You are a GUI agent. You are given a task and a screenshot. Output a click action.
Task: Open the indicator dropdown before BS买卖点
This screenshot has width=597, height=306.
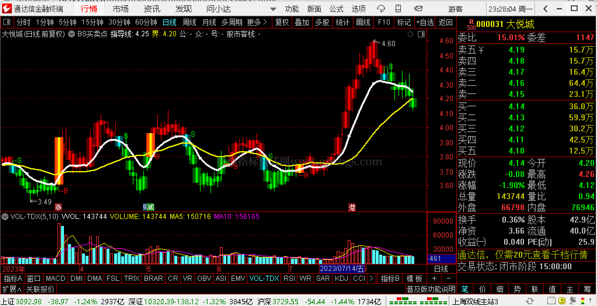[72, 34]
